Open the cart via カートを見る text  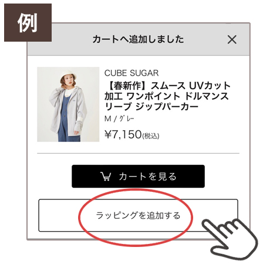(147, 177)
